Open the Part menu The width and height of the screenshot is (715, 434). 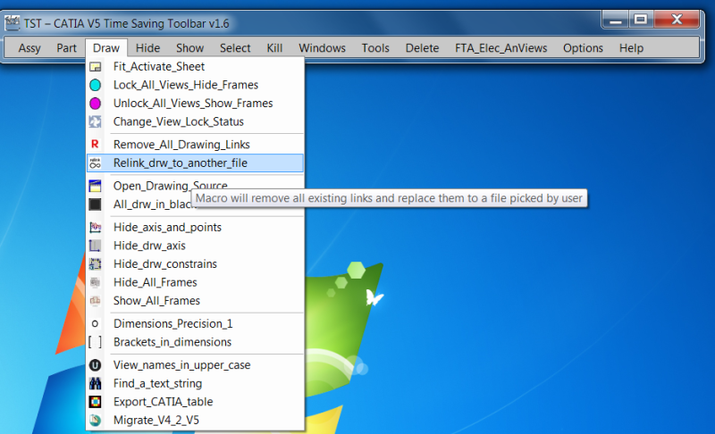(x=66, y=48)
